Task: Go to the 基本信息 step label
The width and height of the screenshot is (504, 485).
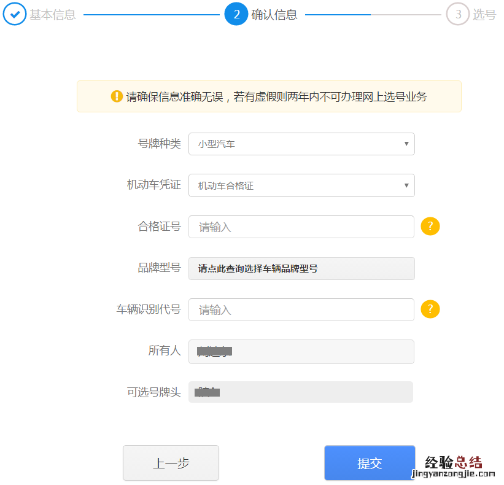Action: [53, 15]
